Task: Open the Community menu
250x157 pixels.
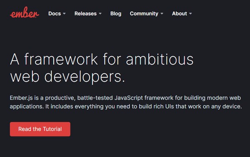Action: 144,14
